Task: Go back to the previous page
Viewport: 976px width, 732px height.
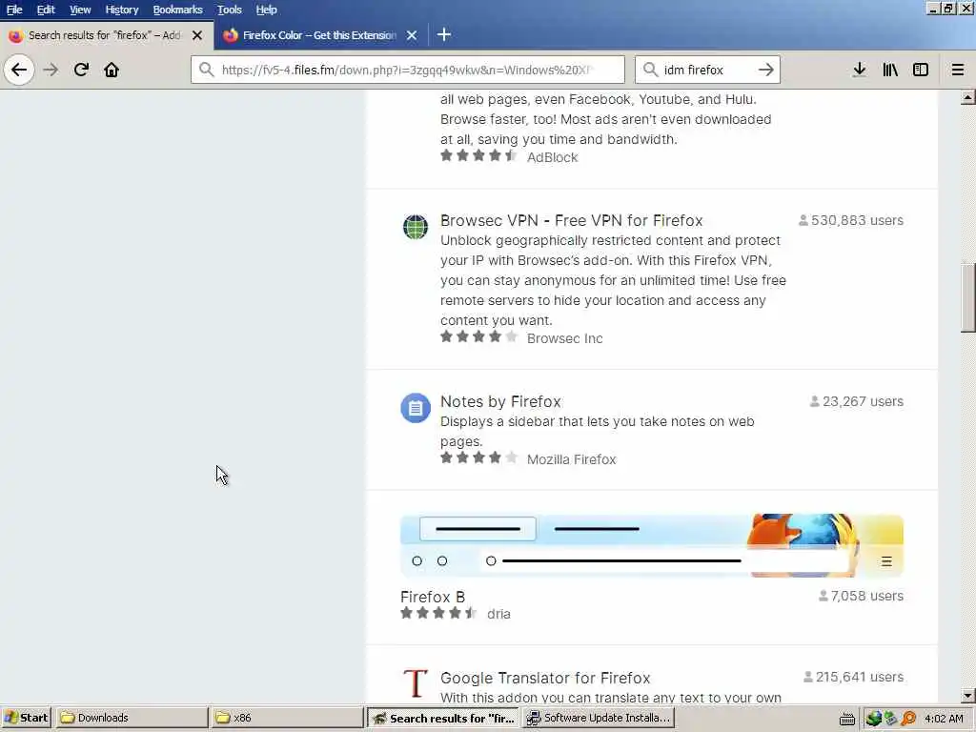Action: click(19, 70)
